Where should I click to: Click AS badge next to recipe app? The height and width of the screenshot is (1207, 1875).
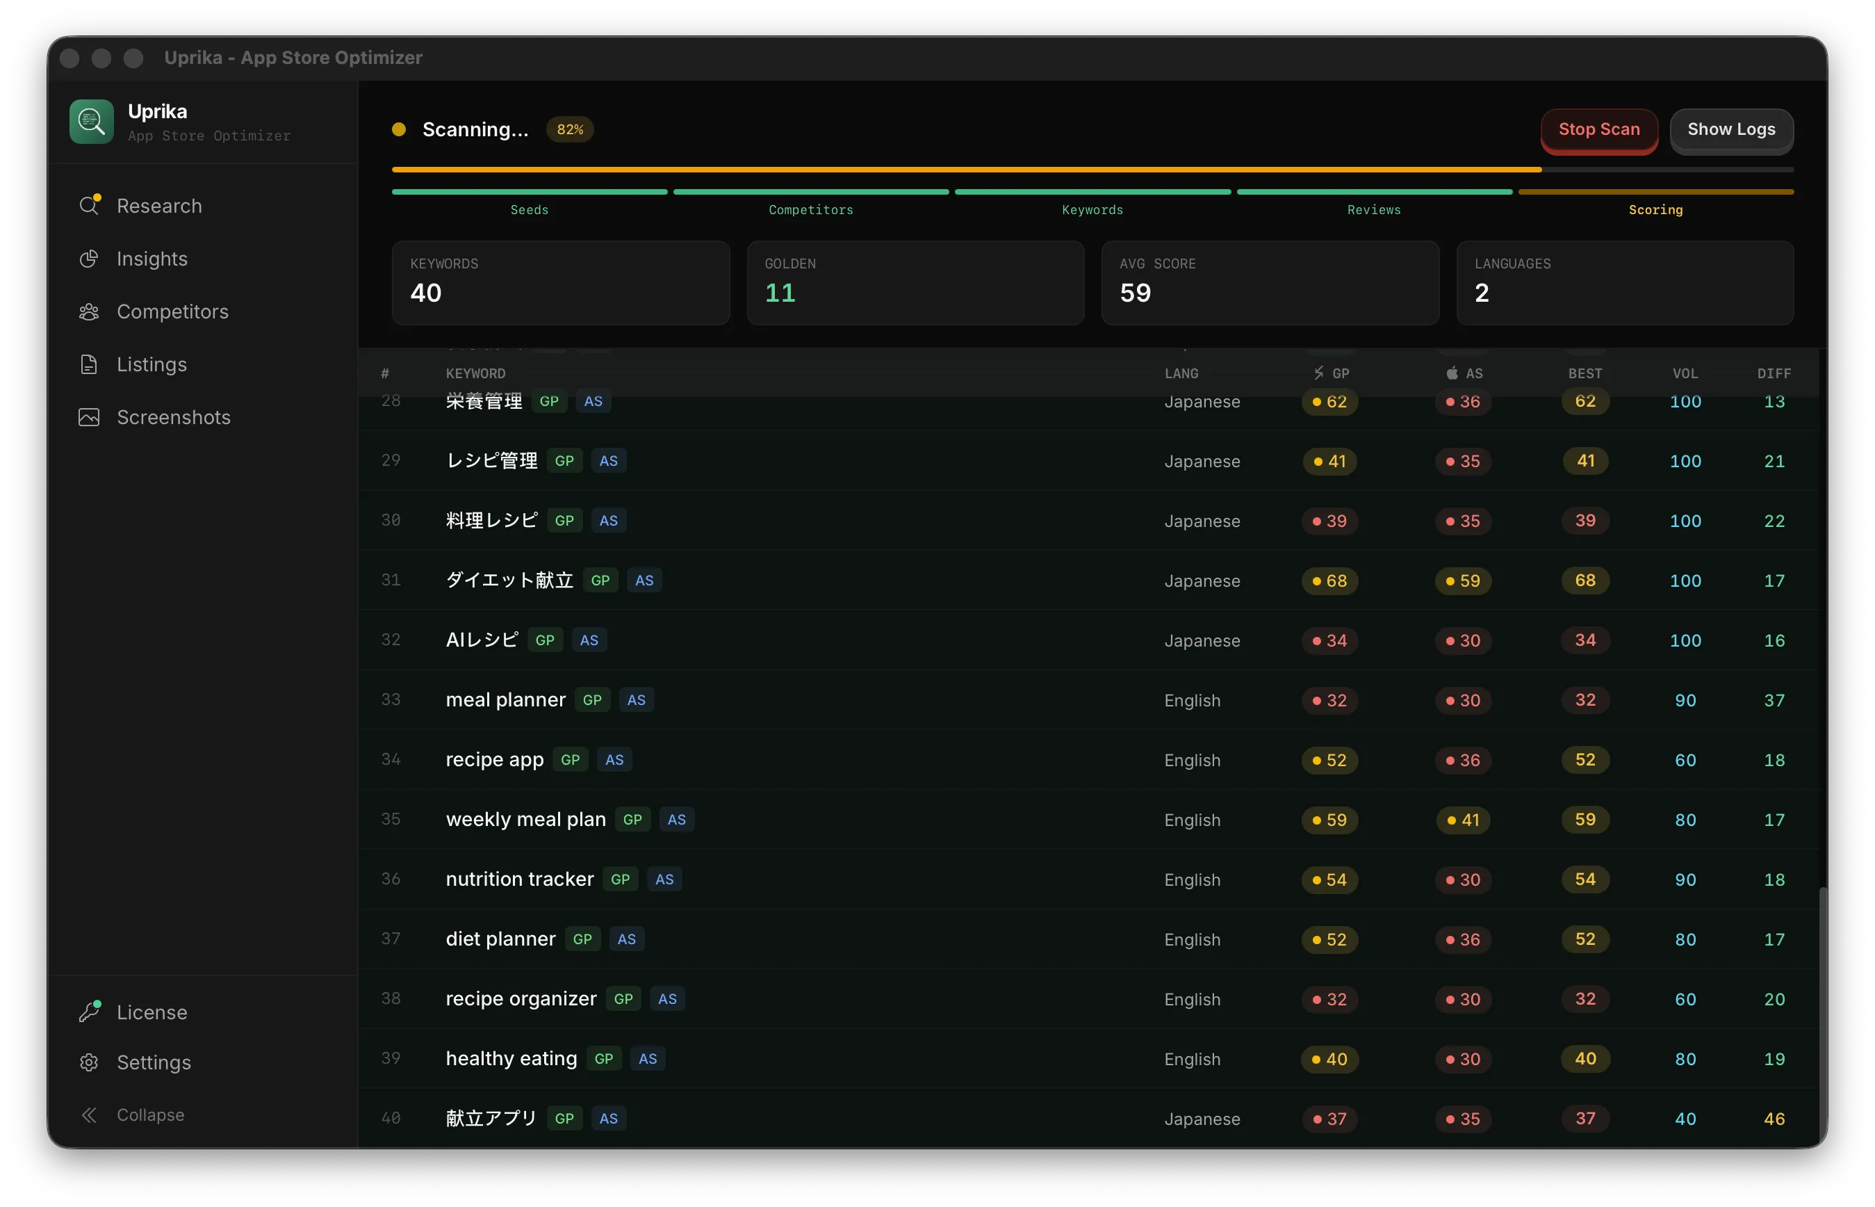pyautogui.click(x=615, y=759)
